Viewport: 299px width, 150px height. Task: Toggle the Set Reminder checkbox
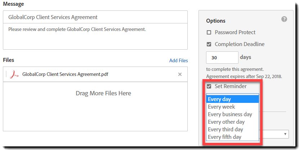click(209, 86)
